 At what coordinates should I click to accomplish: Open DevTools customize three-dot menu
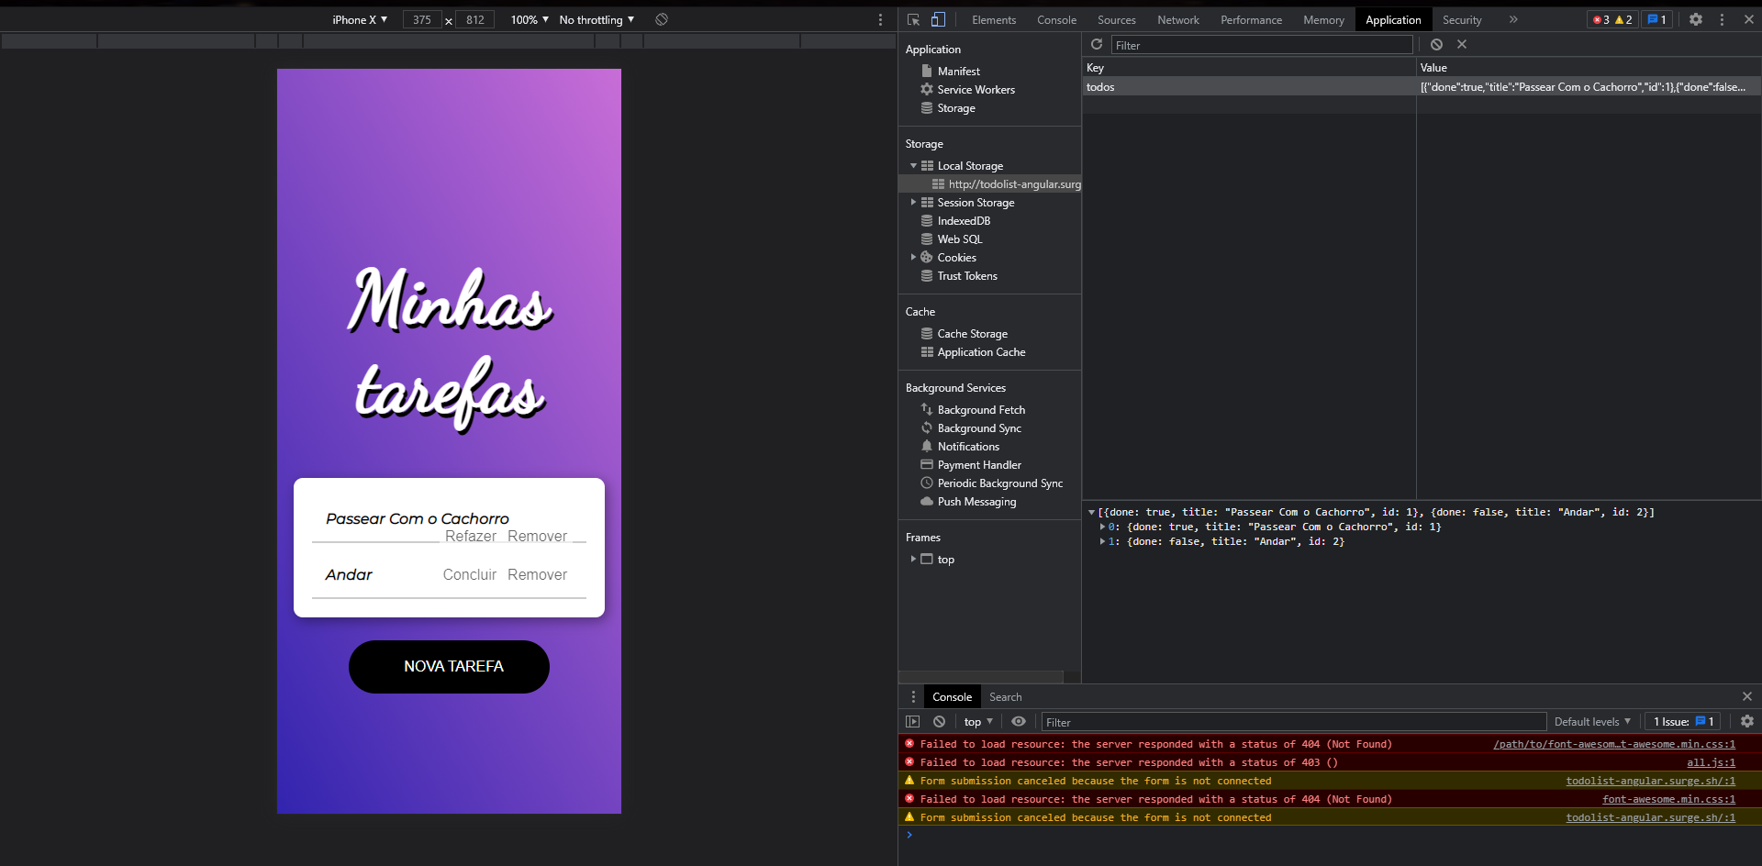[1722, 19]
